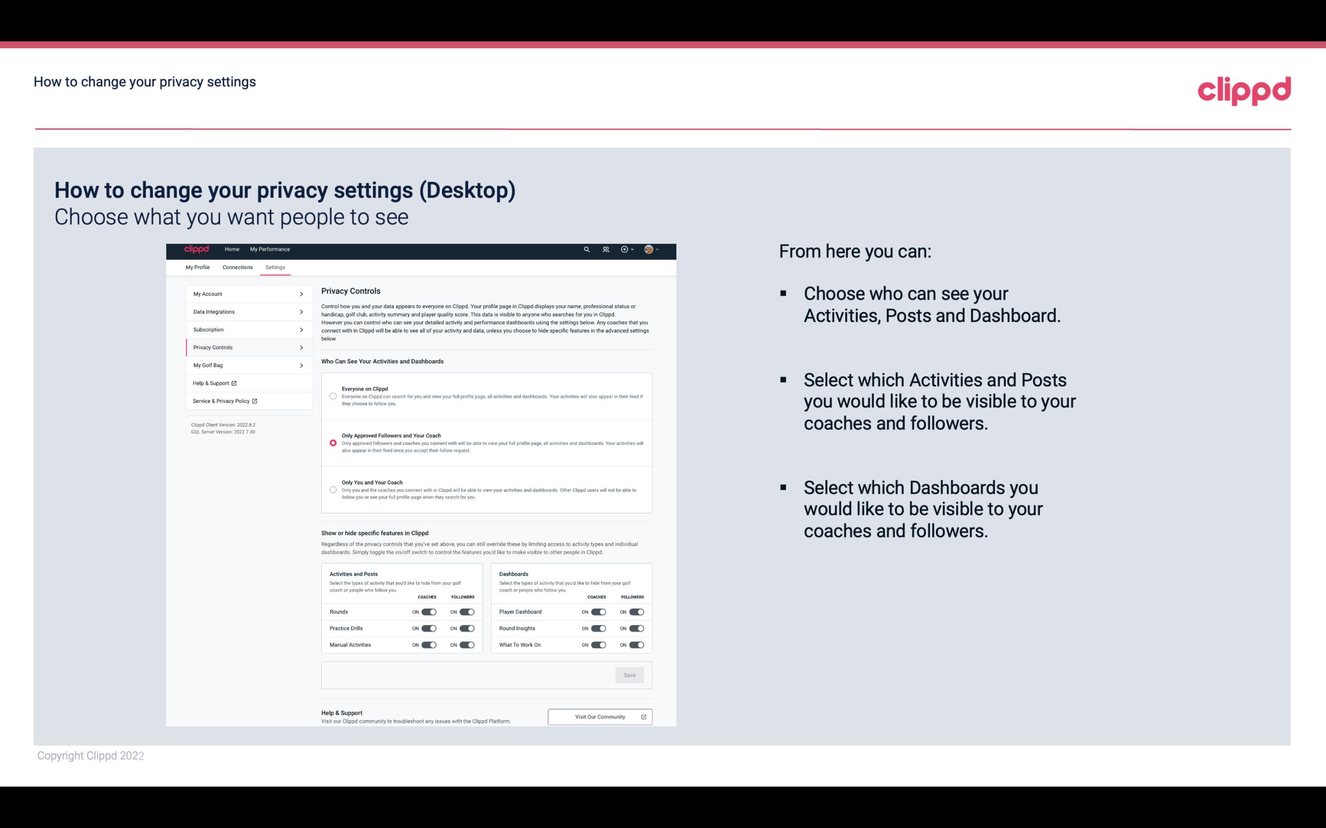This screenshot has height=828, width=1326.
Task: Click the Clippd home icon
Action: [x=196, y=249]
